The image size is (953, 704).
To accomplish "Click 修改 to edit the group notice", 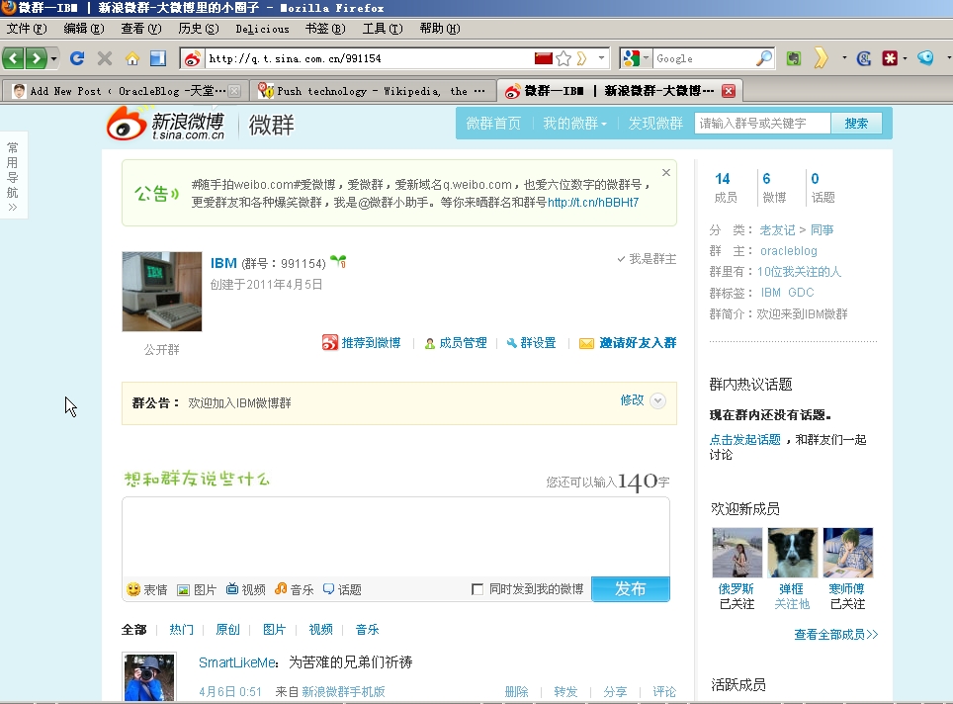I will coord(632,400).
